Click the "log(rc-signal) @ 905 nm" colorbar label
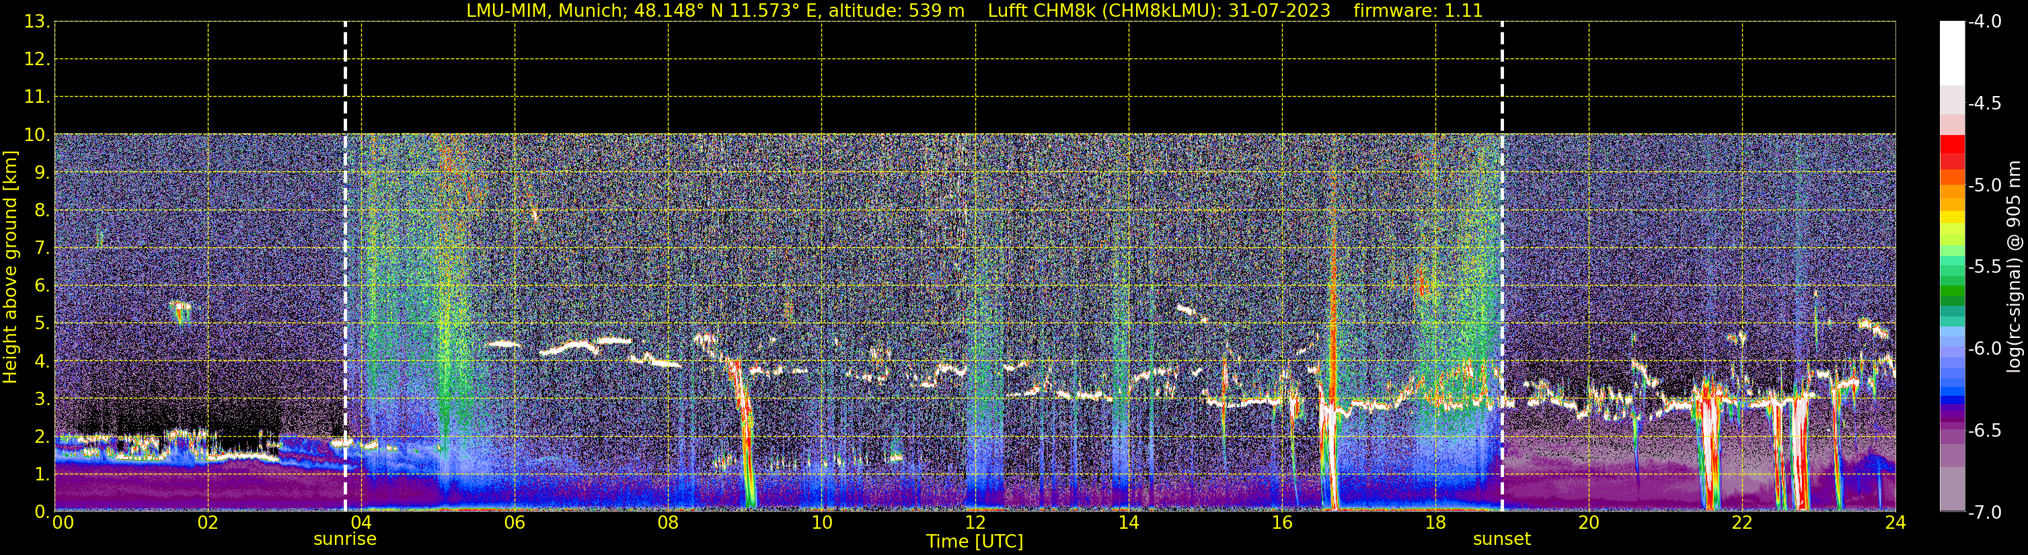The width and height of the screenshot is (2028, 555). pos(2014,267)
